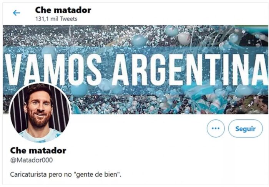Click the word Tweets in the header
Viewport: 269px width, 187px height.
click(x=69, y=19)
